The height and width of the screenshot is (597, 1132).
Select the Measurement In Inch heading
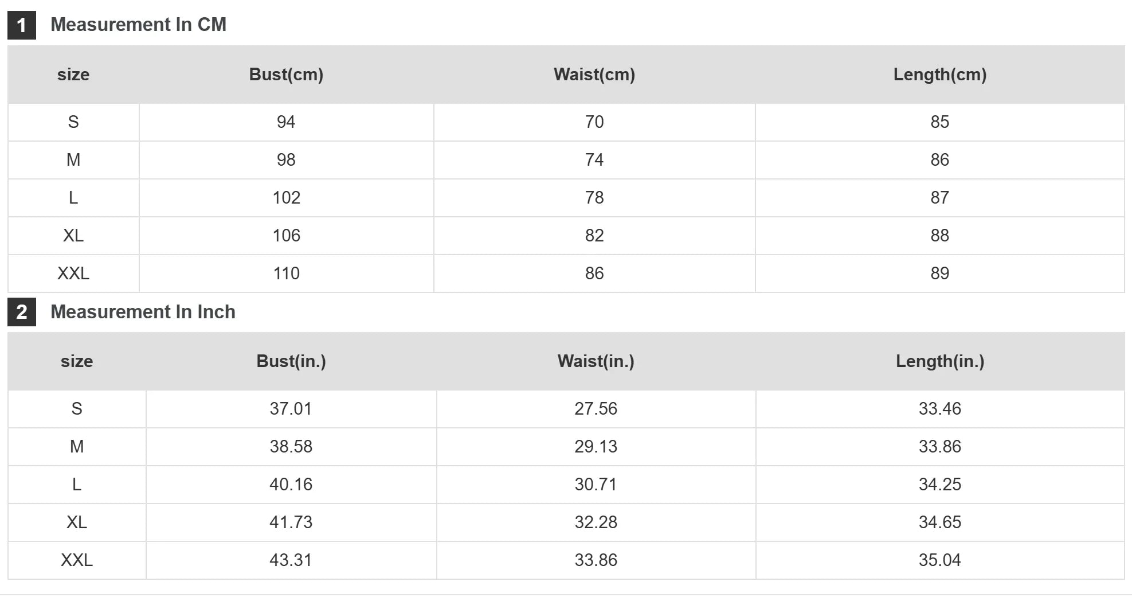[x=143, y=312]
